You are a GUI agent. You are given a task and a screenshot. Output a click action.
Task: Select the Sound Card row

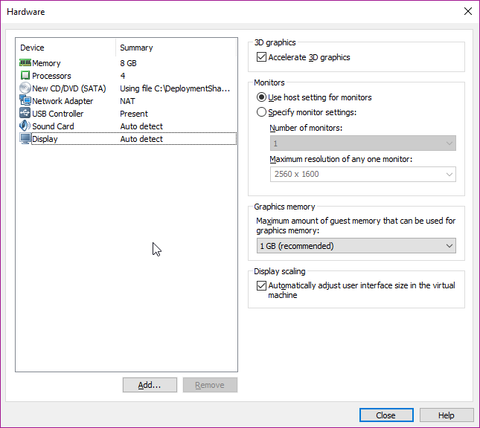coord(127,126)
